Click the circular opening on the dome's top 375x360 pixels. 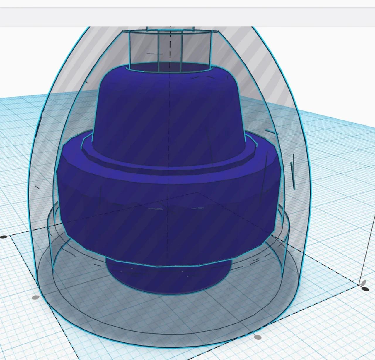click(x=170, y=68)
